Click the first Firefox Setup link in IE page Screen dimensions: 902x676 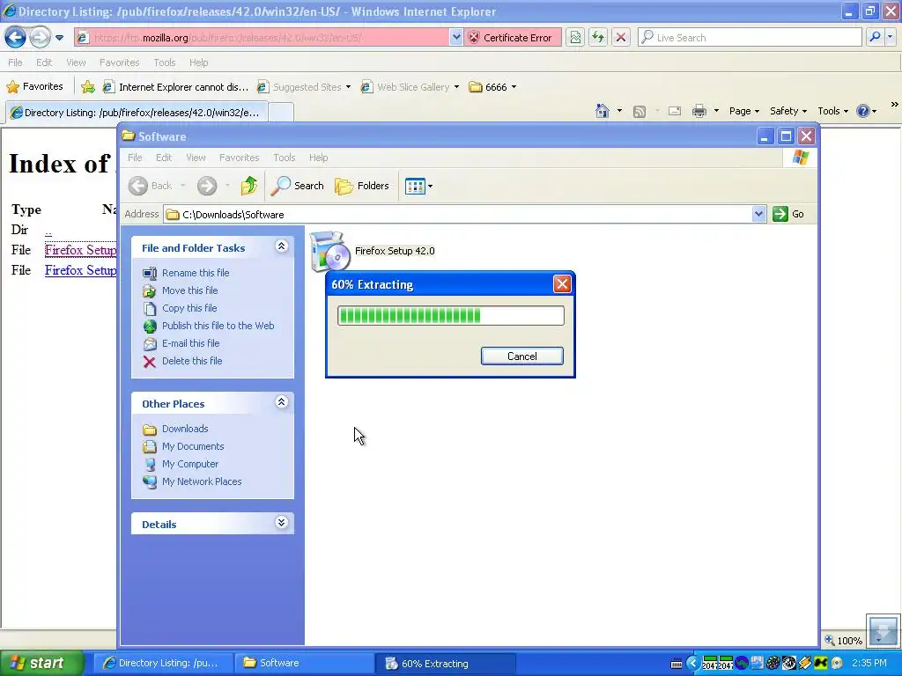80,250
